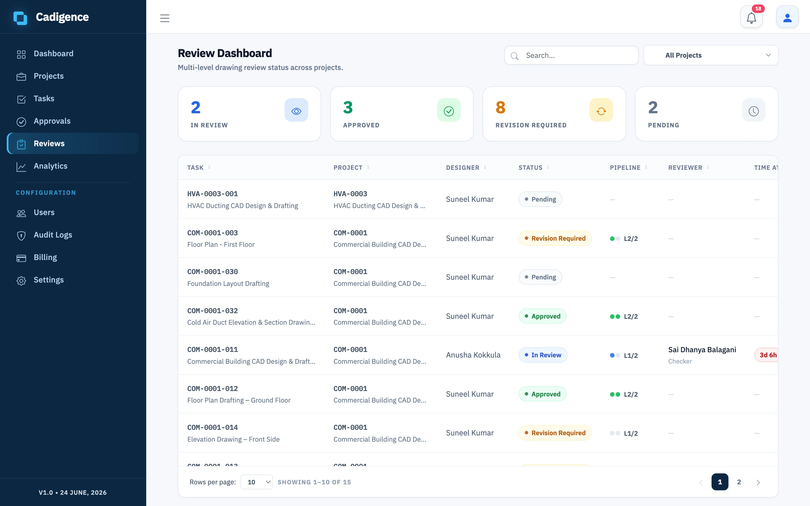This screenshot has width=810, height=506.
Task: Open the notifications bell icon
Action: click(751, 17)
